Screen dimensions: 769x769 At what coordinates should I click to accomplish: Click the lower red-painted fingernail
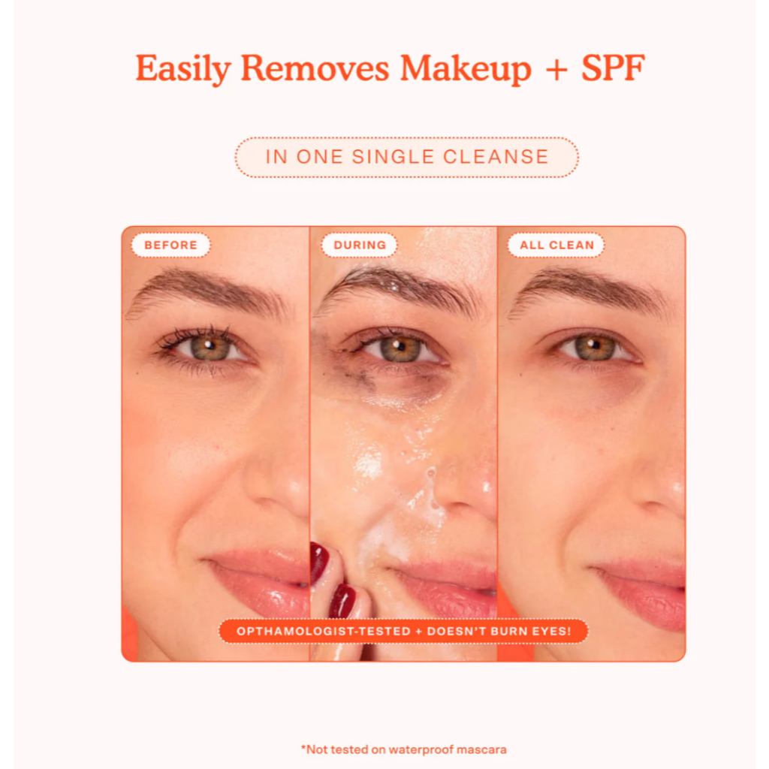coord(342,600)
